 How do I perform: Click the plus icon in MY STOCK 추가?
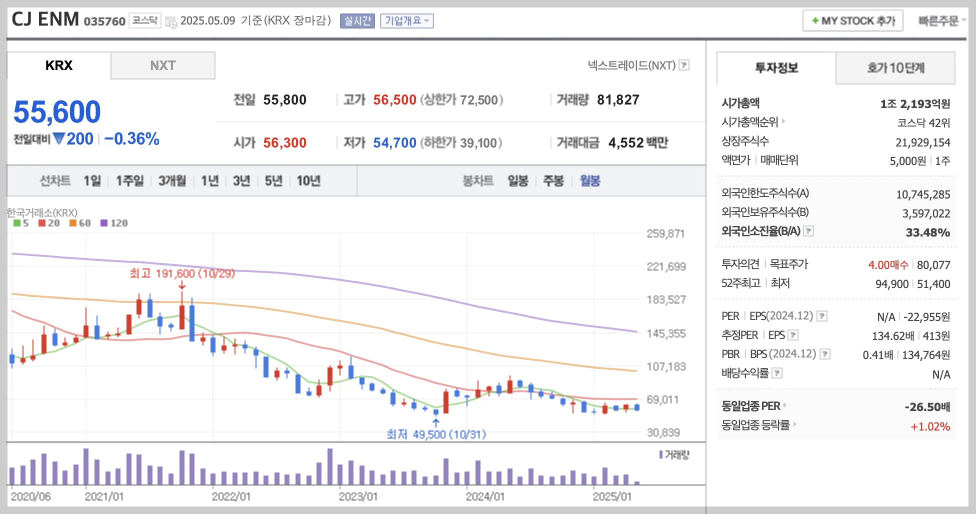tap(815, 20)
